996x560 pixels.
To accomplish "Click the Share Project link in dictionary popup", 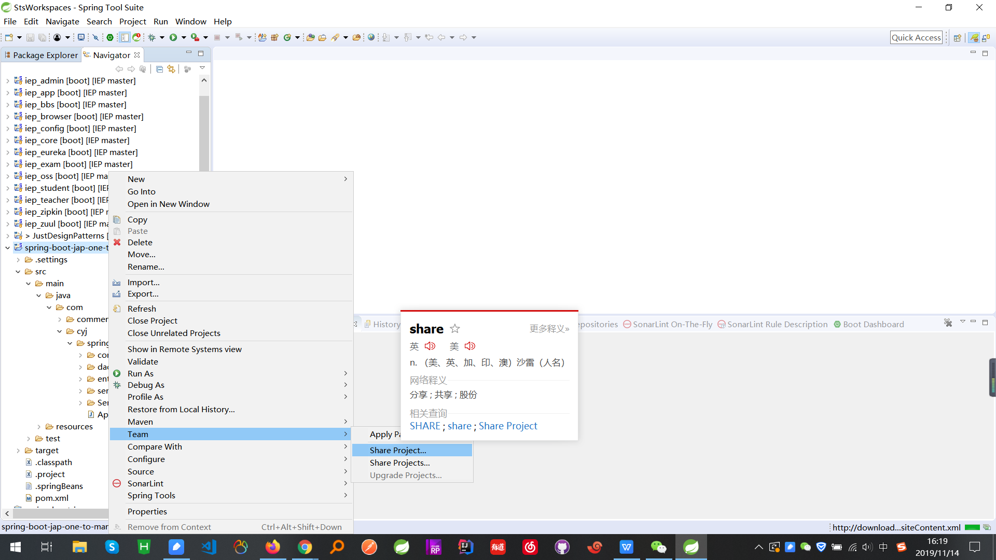I will (x=508, y=426).
